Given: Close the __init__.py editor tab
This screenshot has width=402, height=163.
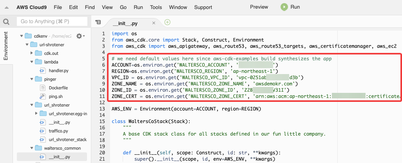Looking at the screenshot, I should click(154, 23).
